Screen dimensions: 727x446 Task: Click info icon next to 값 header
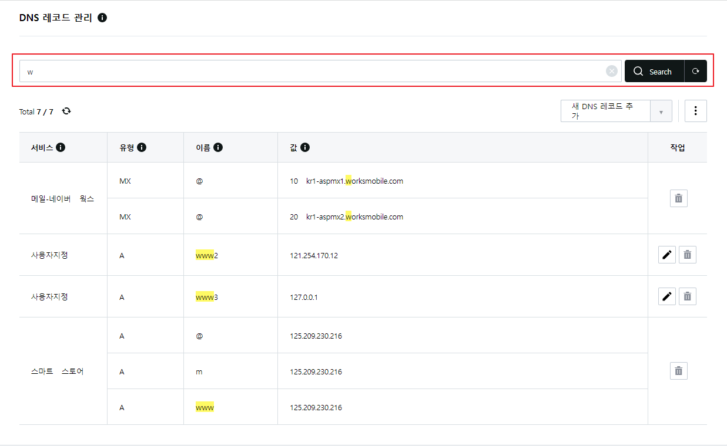[x=304, y=147]
